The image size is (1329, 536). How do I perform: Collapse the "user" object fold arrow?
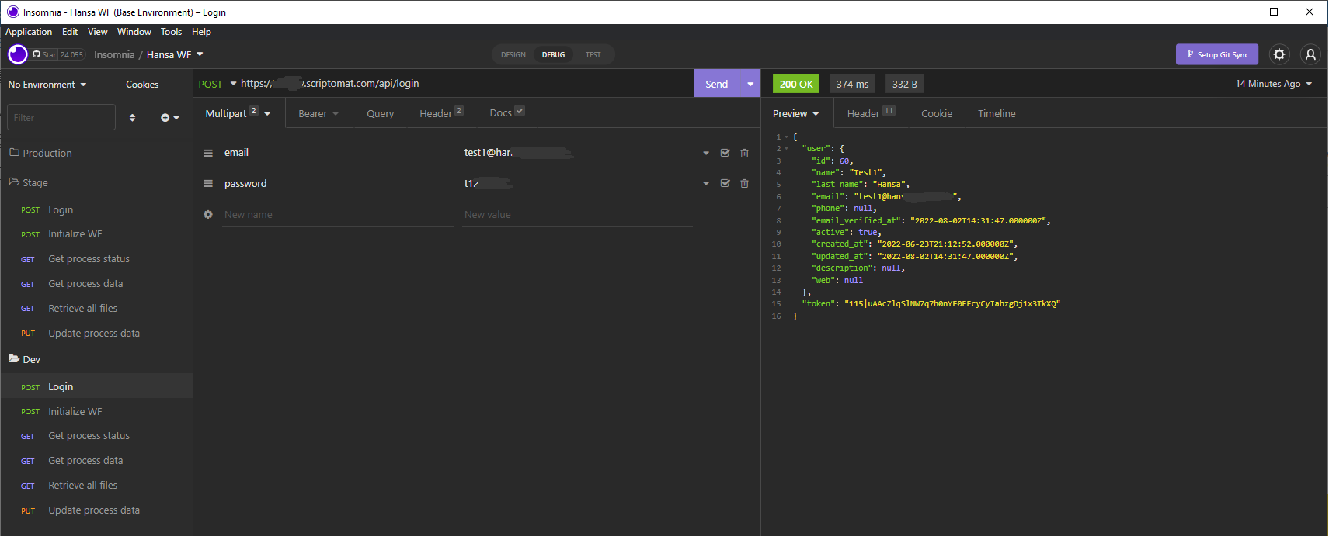coord(786,149)
